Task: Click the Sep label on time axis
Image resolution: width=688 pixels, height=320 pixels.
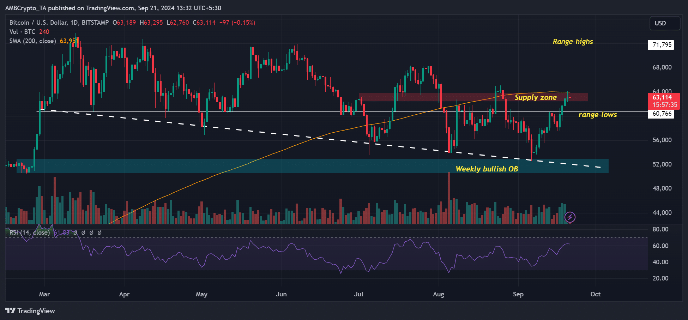Action: pyautogui.click(x=518, y=294)
